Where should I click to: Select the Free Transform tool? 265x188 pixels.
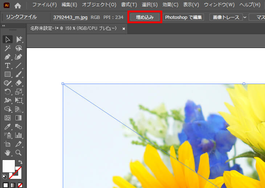click(19, 100)
